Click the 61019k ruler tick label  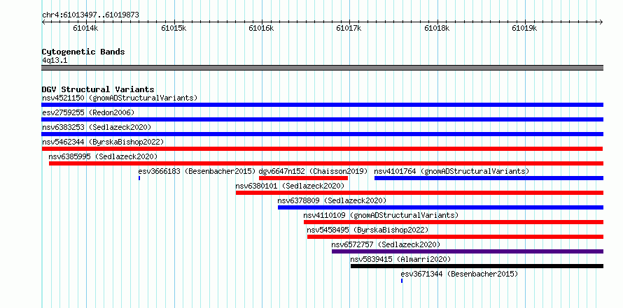[x=524, y=28]
